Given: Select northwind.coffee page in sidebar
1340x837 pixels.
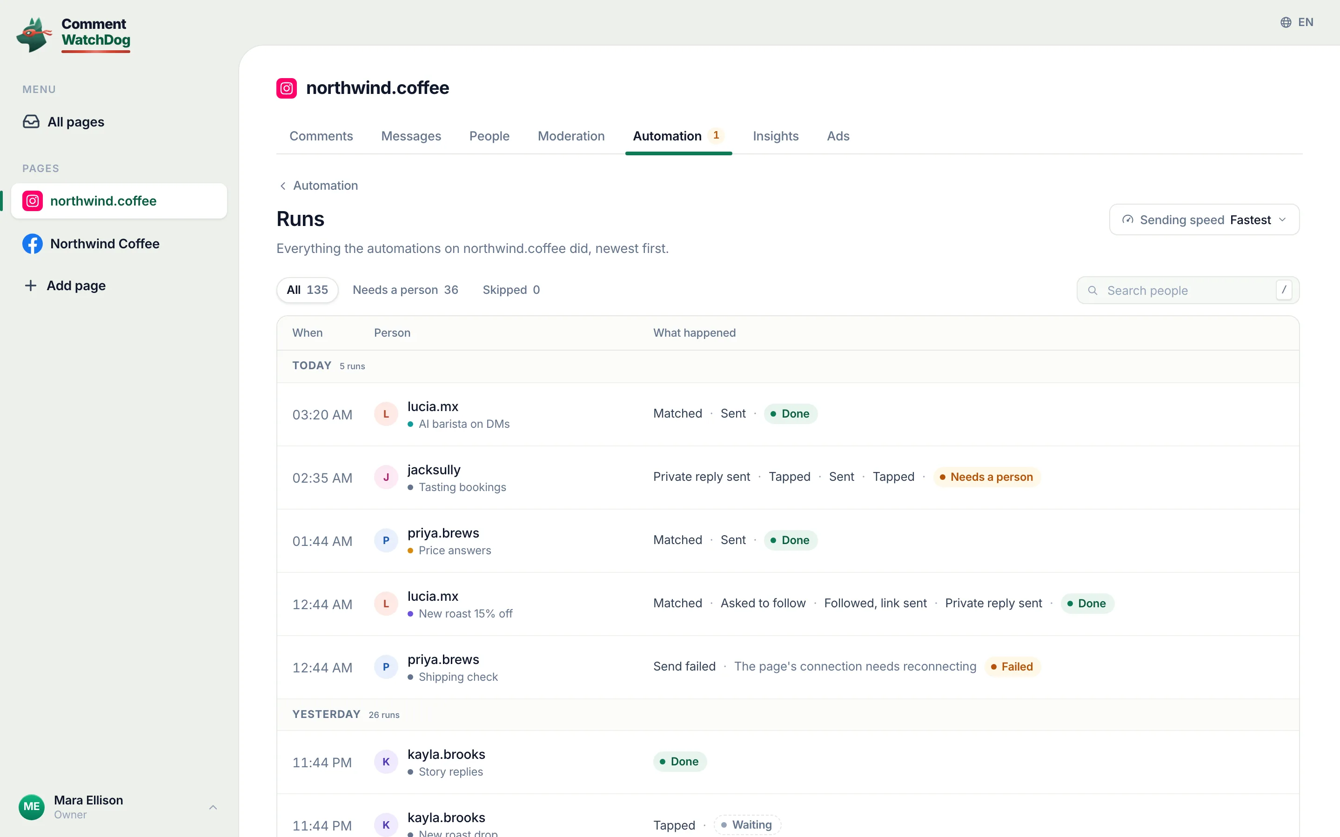Looking at the screenshot, I should (x=119, y=201).
